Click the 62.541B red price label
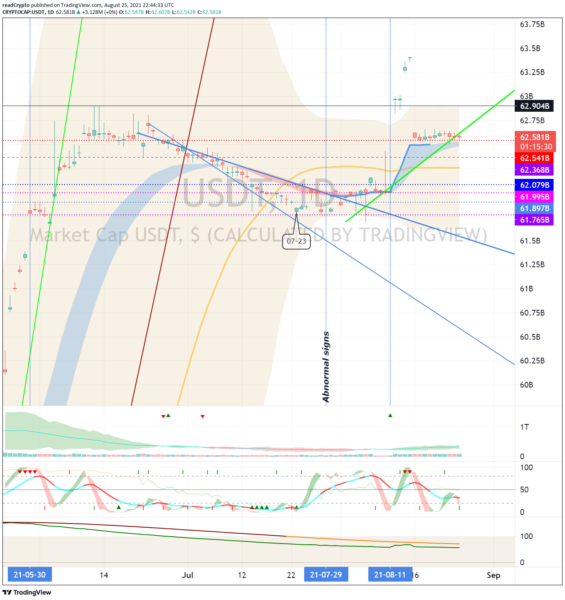Screen dimensions: 565x600 (534, 158)
